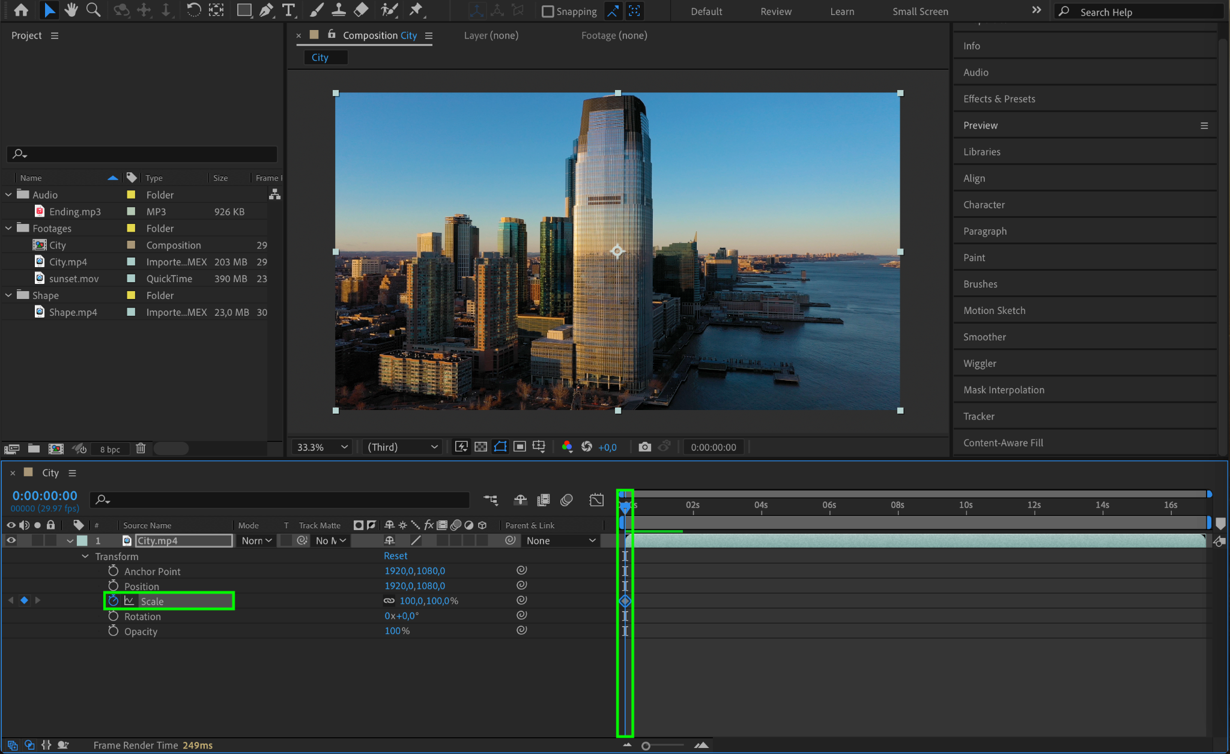
Task: Click the timeline zoom slider handle
Action: [x=646, y=746]
